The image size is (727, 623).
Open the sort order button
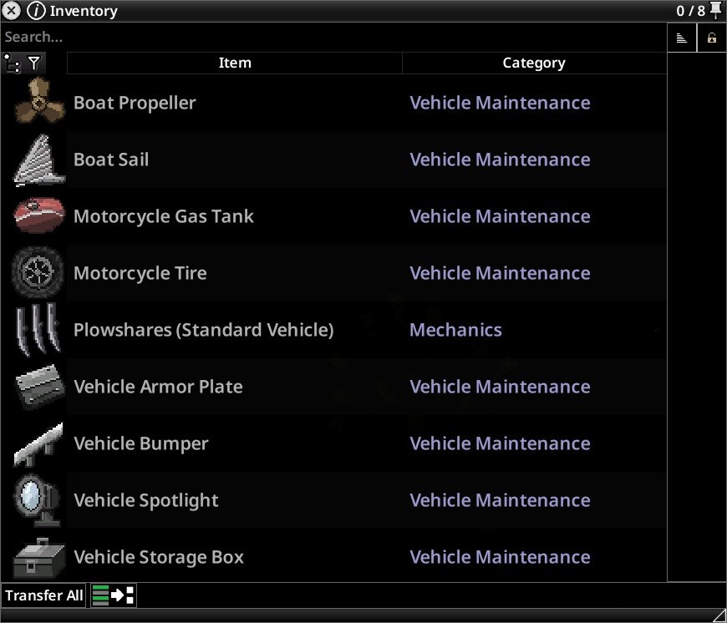[x=682, y=38]
